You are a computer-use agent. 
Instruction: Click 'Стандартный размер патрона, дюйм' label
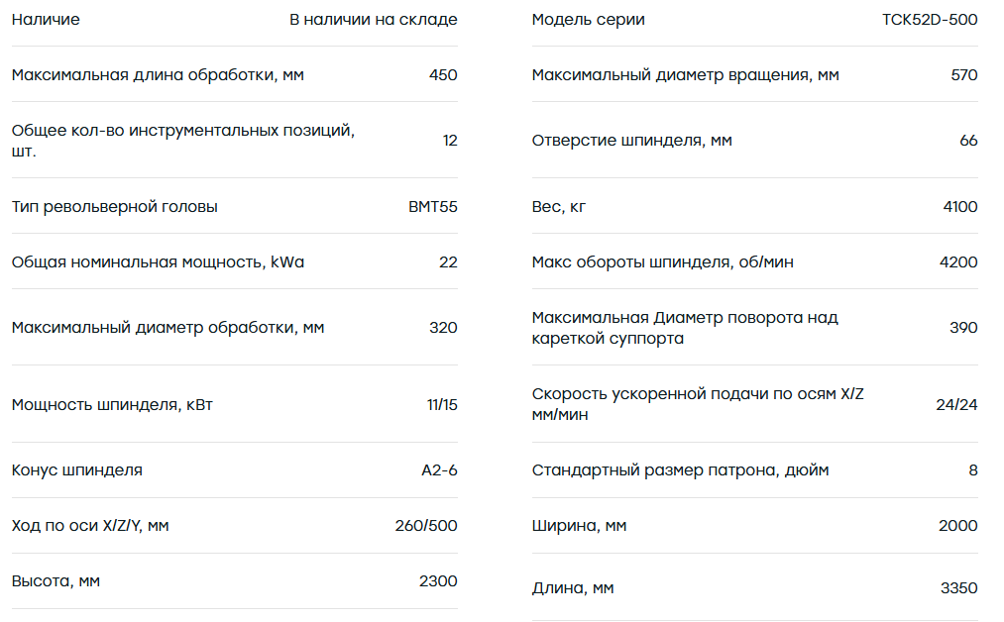[x=680, y=470]
